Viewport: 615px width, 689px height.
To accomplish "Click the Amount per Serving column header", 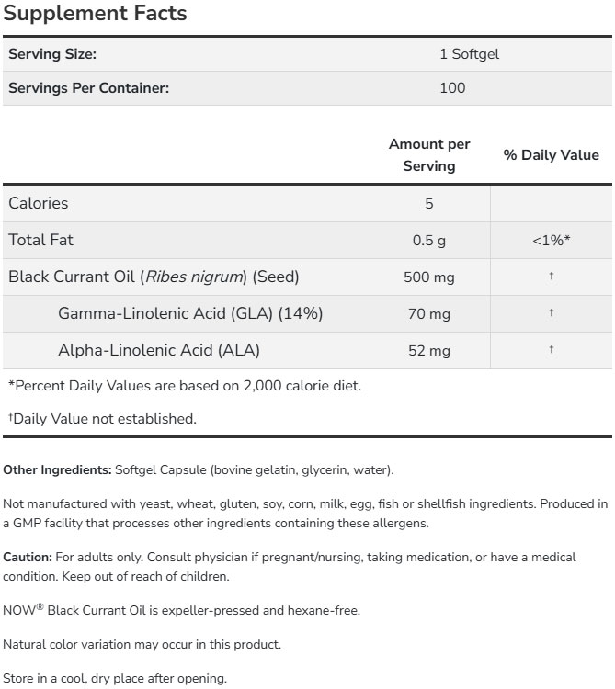I will 429,155.
